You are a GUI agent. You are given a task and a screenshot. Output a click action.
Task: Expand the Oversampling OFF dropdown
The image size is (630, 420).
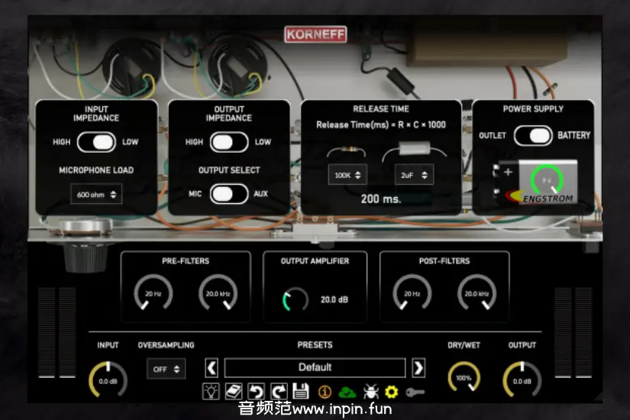(x=166, y=369)
